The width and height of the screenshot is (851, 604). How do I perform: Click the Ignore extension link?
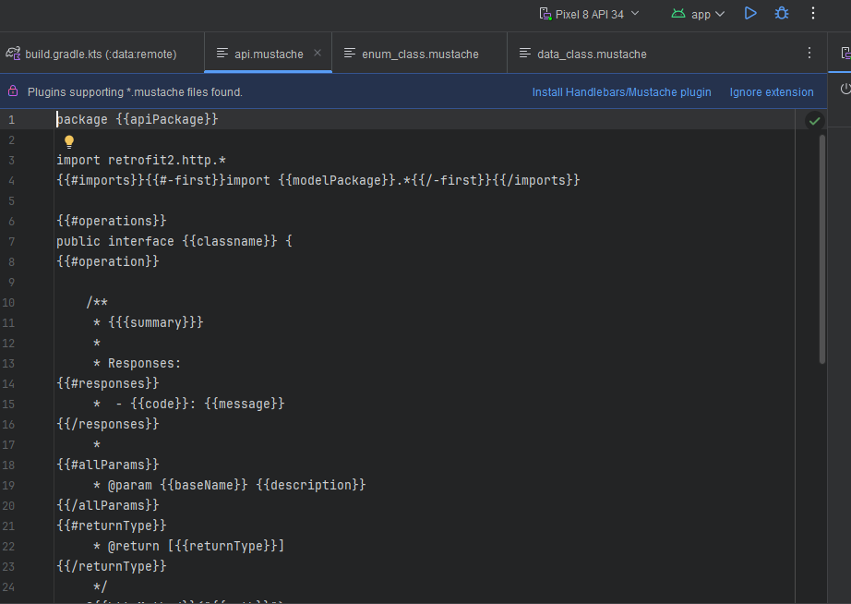coord(772,91)
